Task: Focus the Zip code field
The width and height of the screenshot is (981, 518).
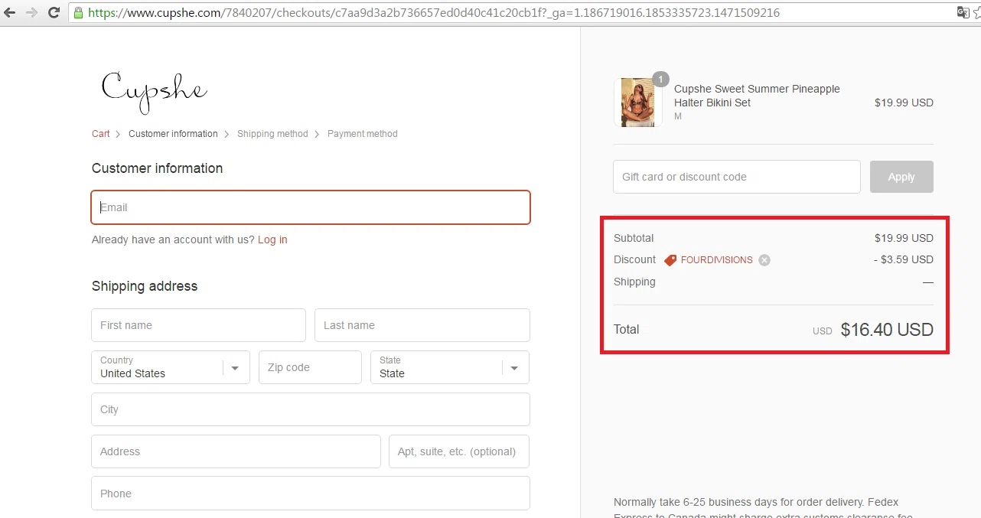Action: pos(310,367)
